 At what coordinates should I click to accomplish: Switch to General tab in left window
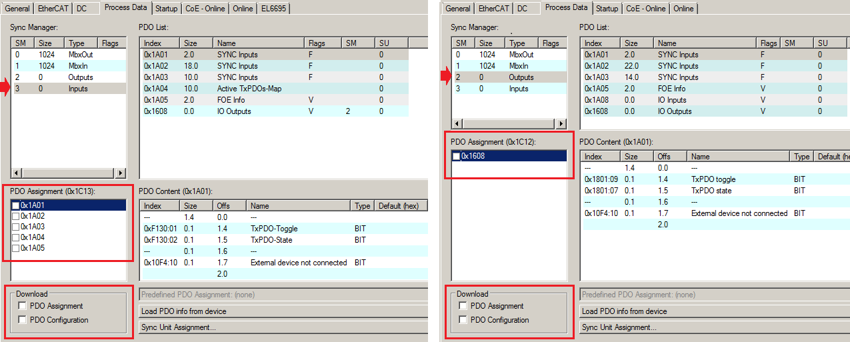pos(17,9)
